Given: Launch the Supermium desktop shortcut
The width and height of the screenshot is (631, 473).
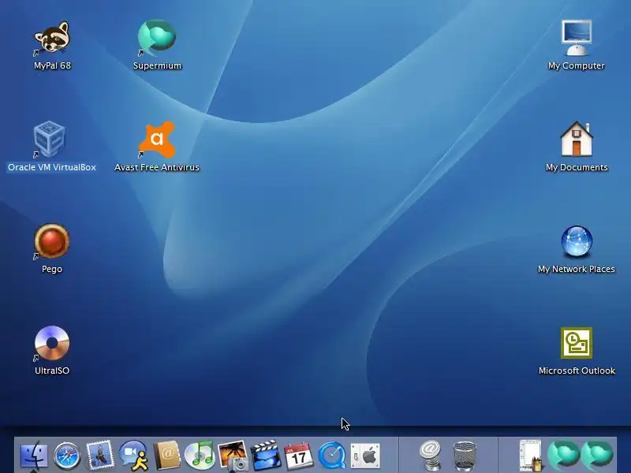Looking at the screenshot, I should pyautogui.click(x=156, y=38).
